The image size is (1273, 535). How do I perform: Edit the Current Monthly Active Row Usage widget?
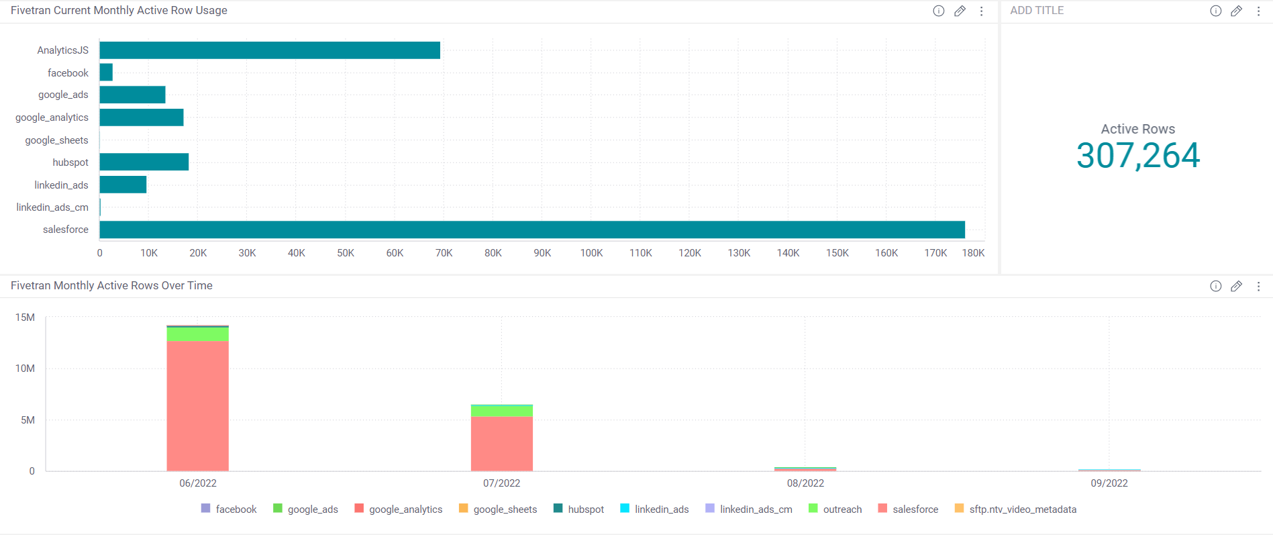pyautogui.click(x=960, y=11)
